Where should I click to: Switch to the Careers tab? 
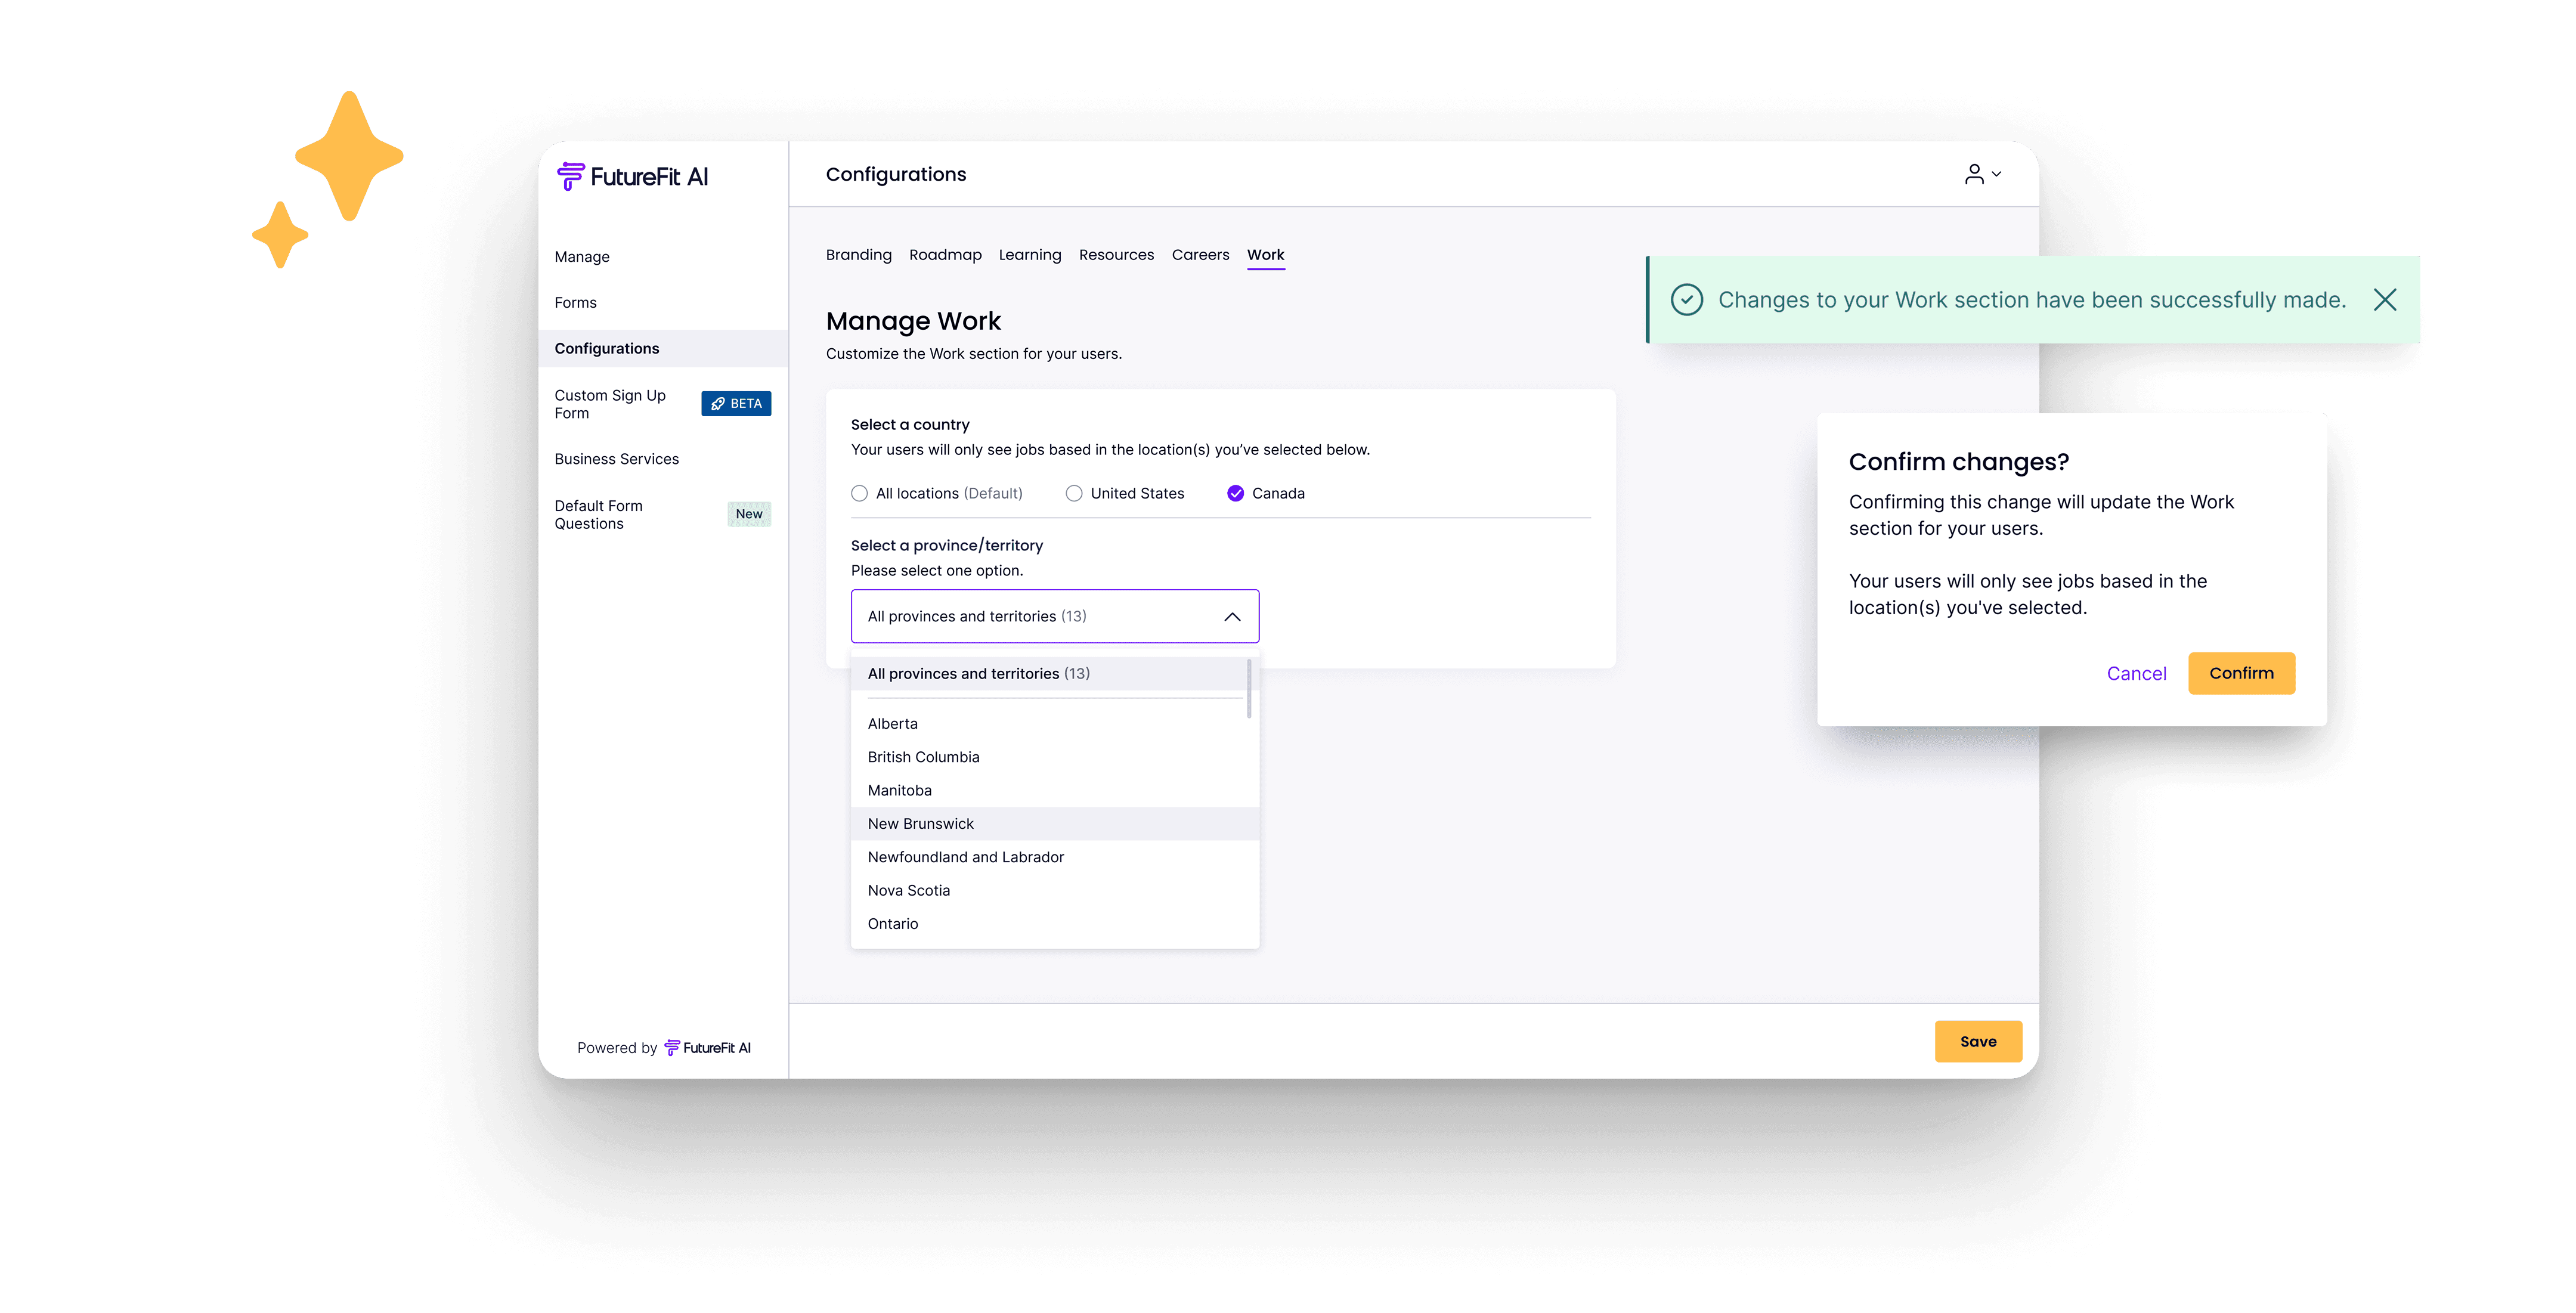[1200, 255]
